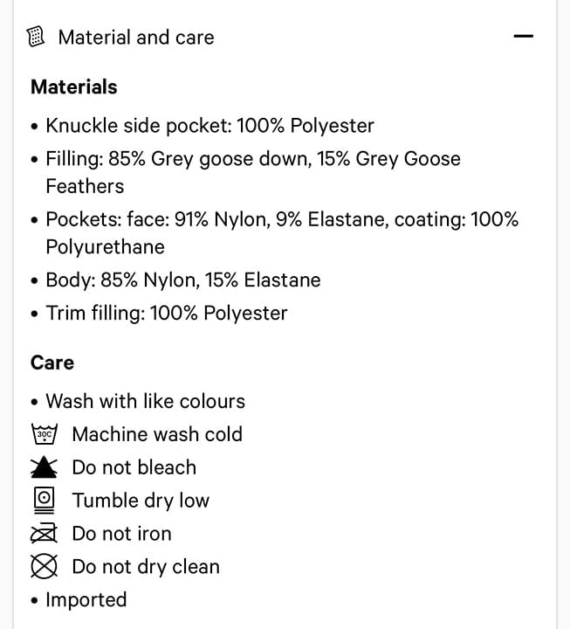
Task: Collapse the Material and care section
Action: click(x=523, y=36)
